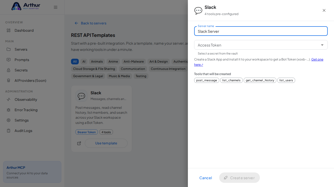Click the post_message tool chip
Screen dimensions: 334x187
coord(207,80)
